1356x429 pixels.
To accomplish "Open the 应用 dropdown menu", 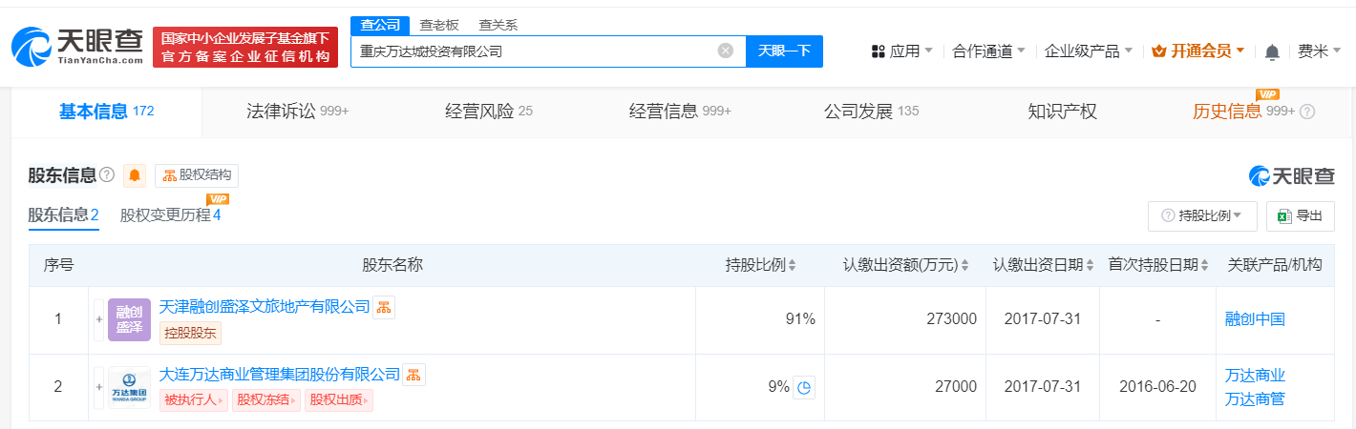I will click(901, 51).
